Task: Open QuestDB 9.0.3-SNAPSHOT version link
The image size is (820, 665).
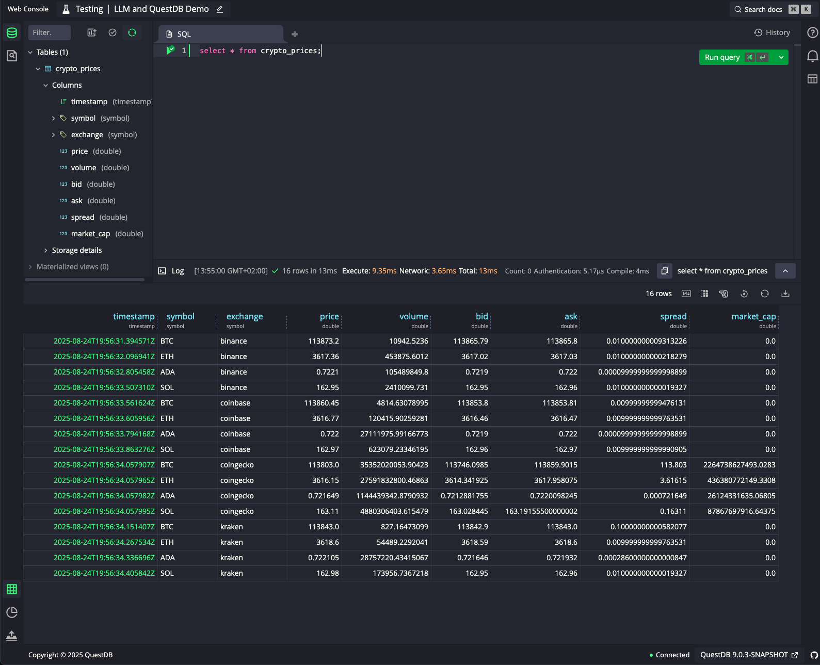Action: 749,655
